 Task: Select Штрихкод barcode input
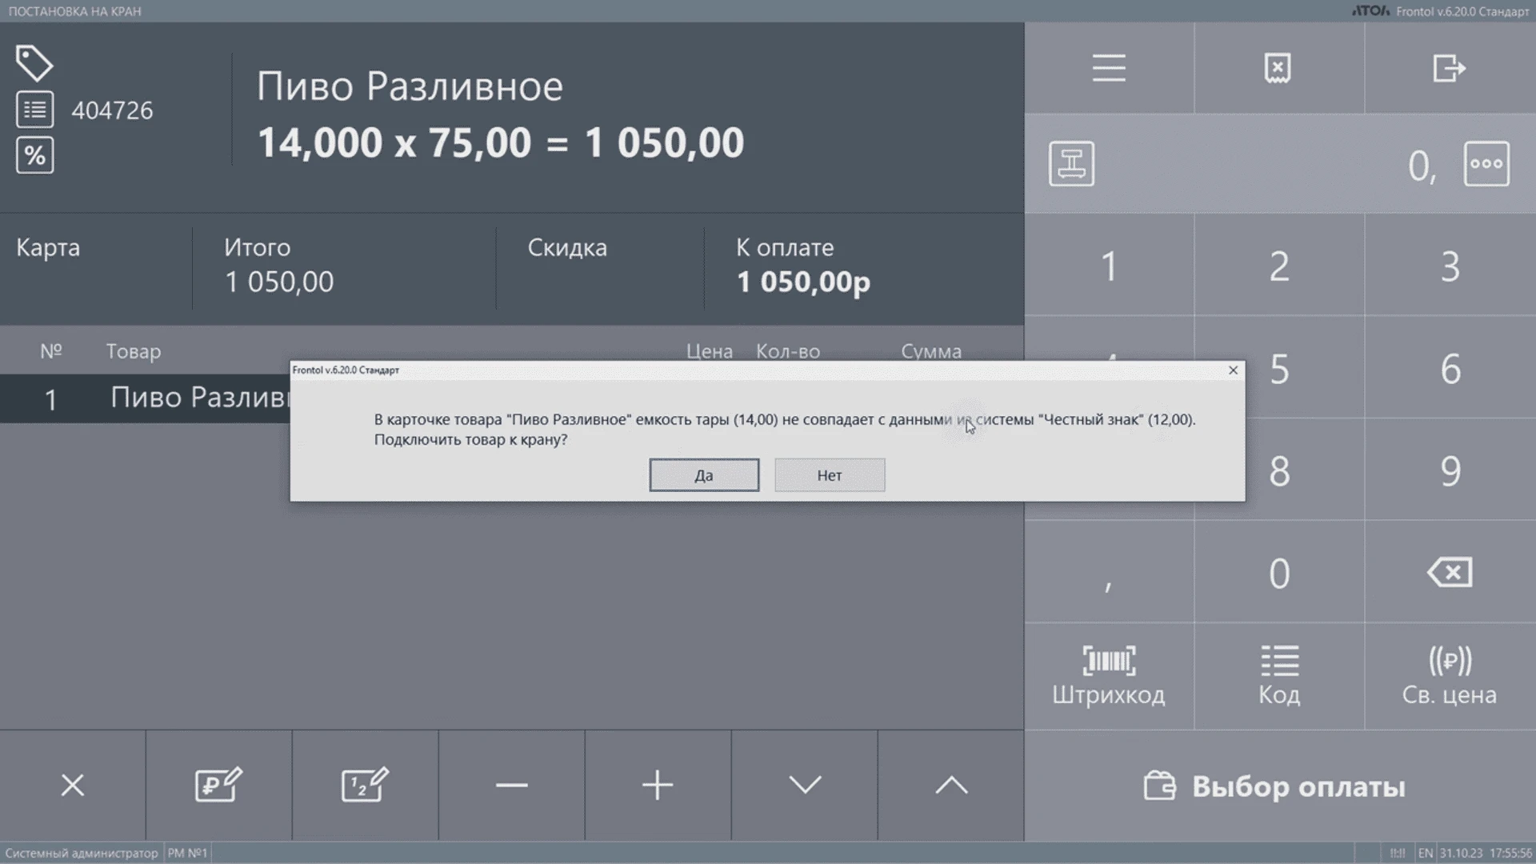(1109, 676)
